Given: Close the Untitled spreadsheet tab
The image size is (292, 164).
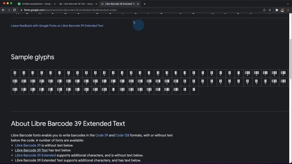Looking at the screenshot, I should [x=55, y=4].
